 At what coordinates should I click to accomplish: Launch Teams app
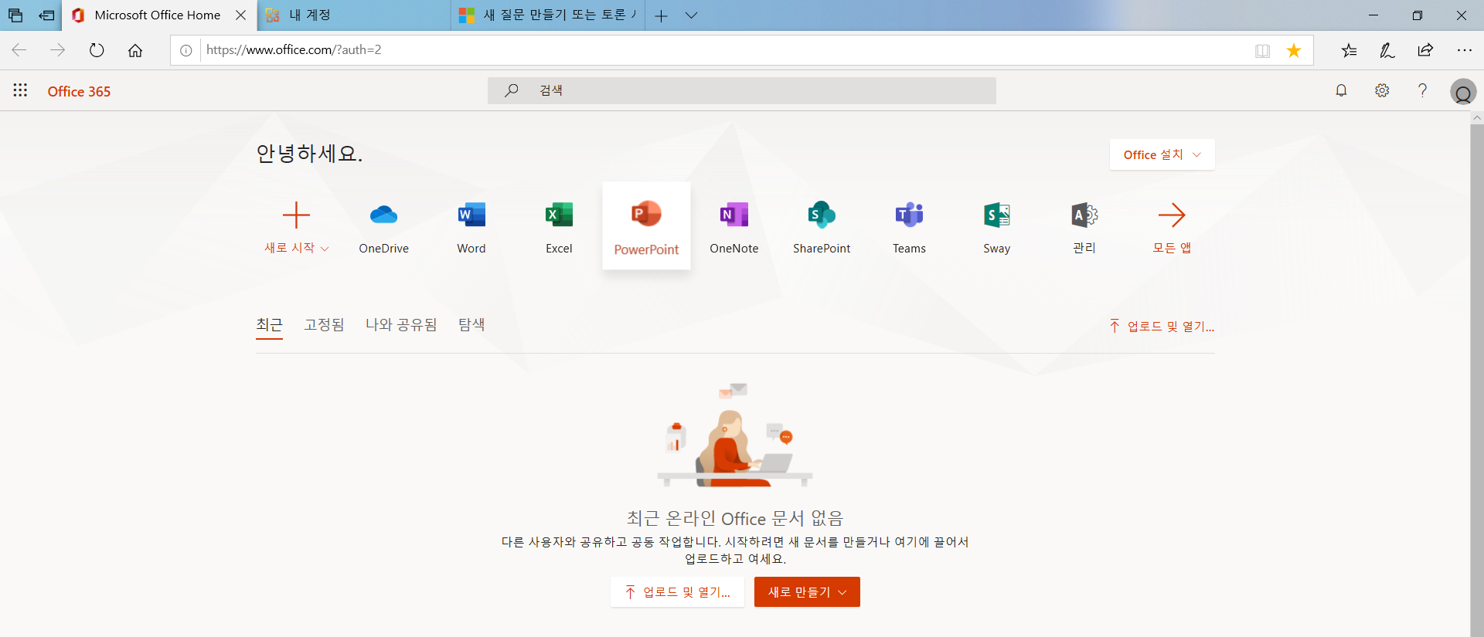pos(909,226)
